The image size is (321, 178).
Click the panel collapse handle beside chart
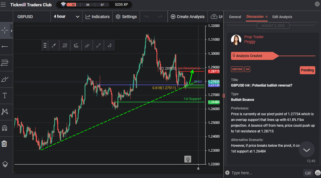pyautogui.click(x=224, y=96)
